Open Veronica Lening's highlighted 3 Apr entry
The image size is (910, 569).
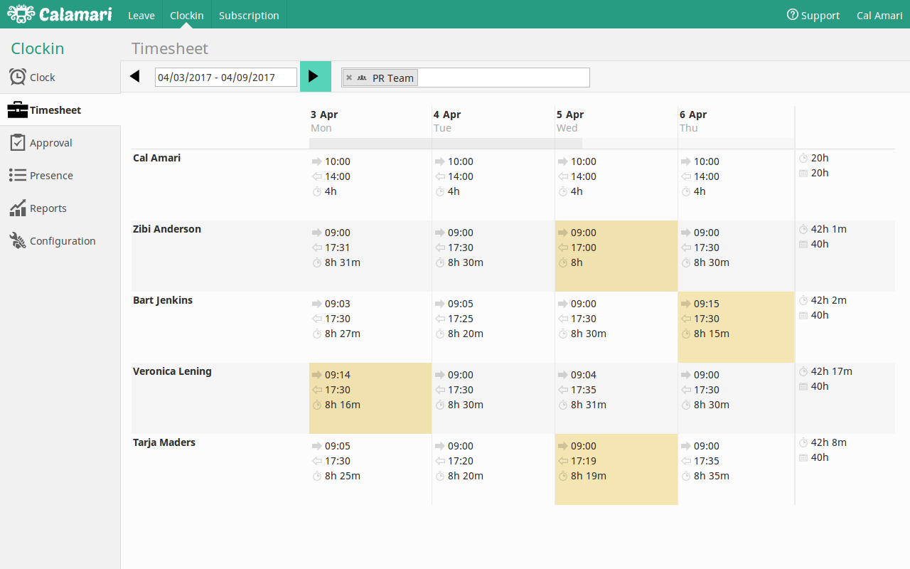point(370,398)
